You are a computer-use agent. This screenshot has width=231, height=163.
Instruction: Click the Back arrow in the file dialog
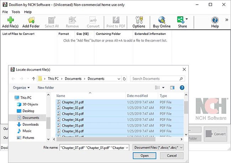click(14, 79)
